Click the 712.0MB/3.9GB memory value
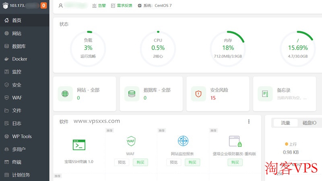The image size is (322, 181). point(228,56)
